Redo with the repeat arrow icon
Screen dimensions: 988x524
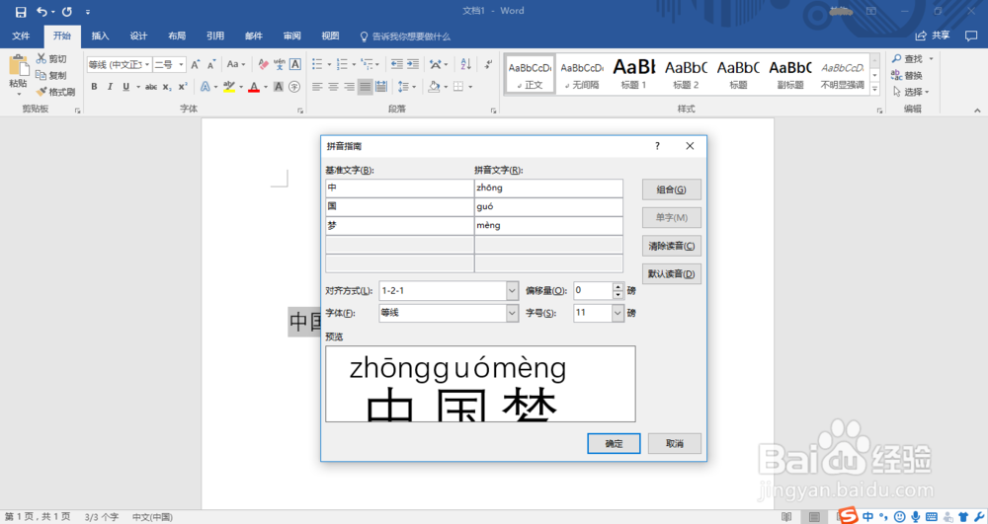click(x=67, y=11)
